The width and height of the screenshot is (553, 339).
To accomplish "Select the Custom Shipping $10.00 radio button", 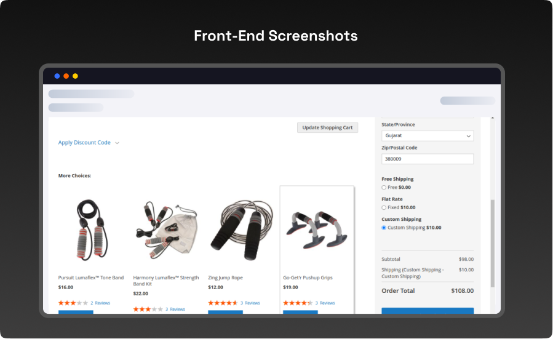I will click(x=384, y=228).
